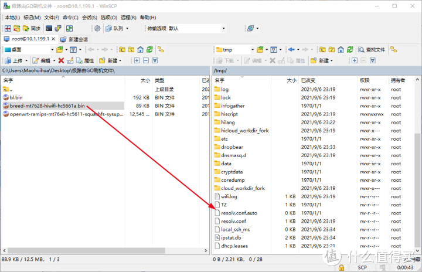Select the dropbear folder
The width and height of the screenshot is (422, 272).
(x=232, y=147)
